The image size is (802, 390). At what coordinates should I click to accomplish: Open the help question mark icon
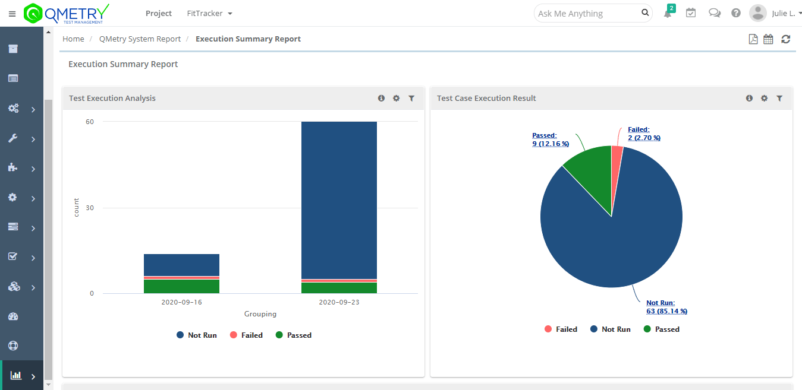coord(736,12)
